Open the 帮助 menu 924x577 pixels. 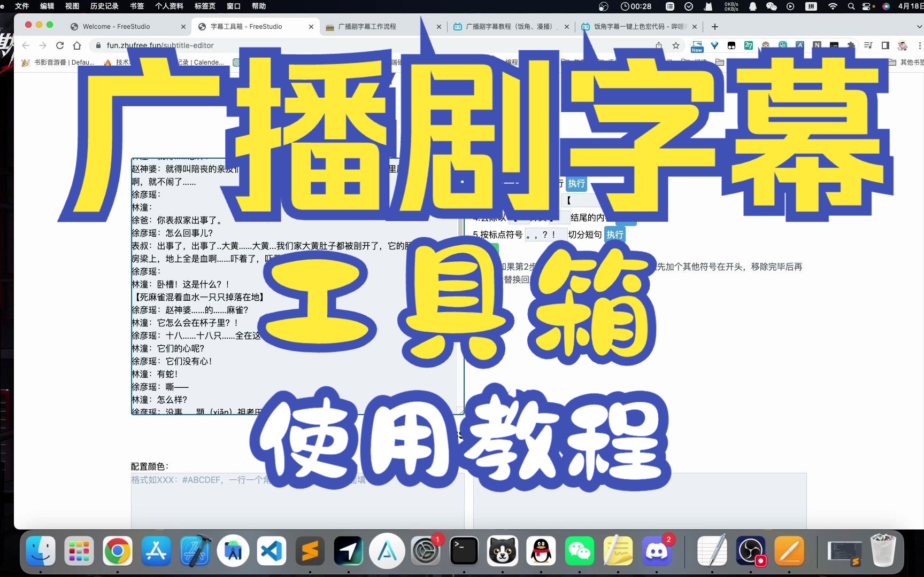point(259,6)
